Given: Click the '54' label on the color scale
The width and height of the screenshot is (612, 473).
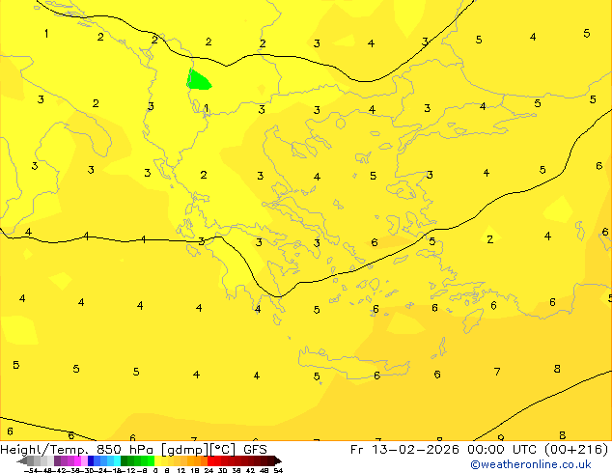Looking at the screenshot, I should pyautogui.click(x=278, y=470).
